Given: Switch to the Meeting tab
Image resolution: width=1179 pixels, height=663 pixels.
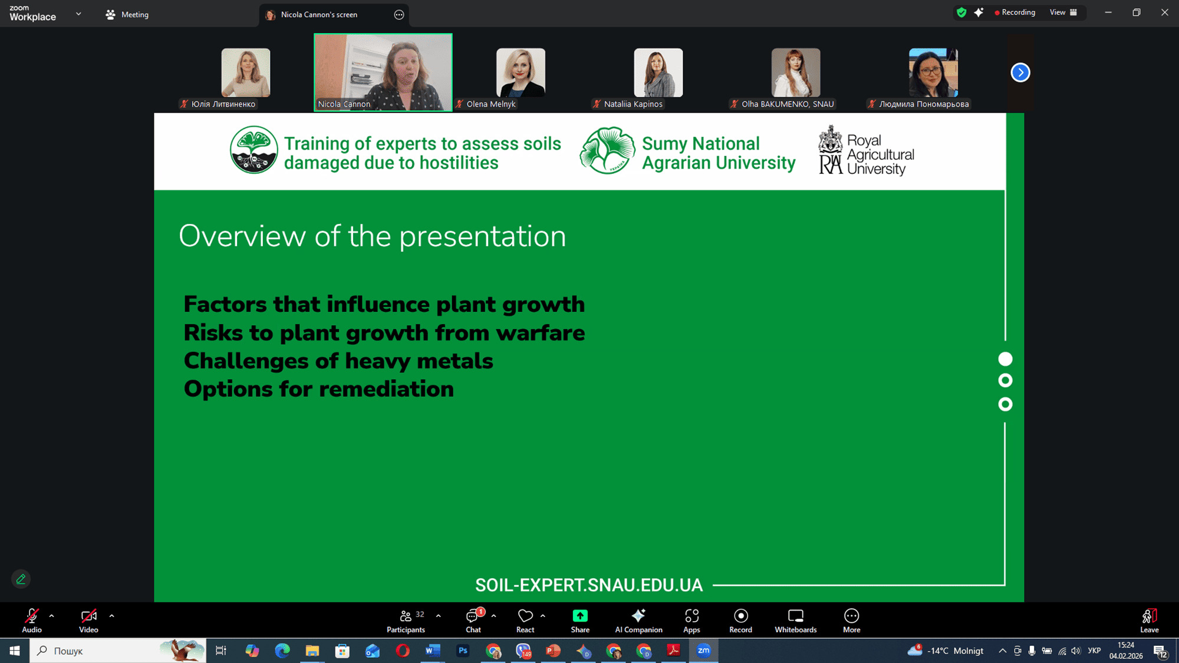Looking at the screenshot, I should pos(127,15).
